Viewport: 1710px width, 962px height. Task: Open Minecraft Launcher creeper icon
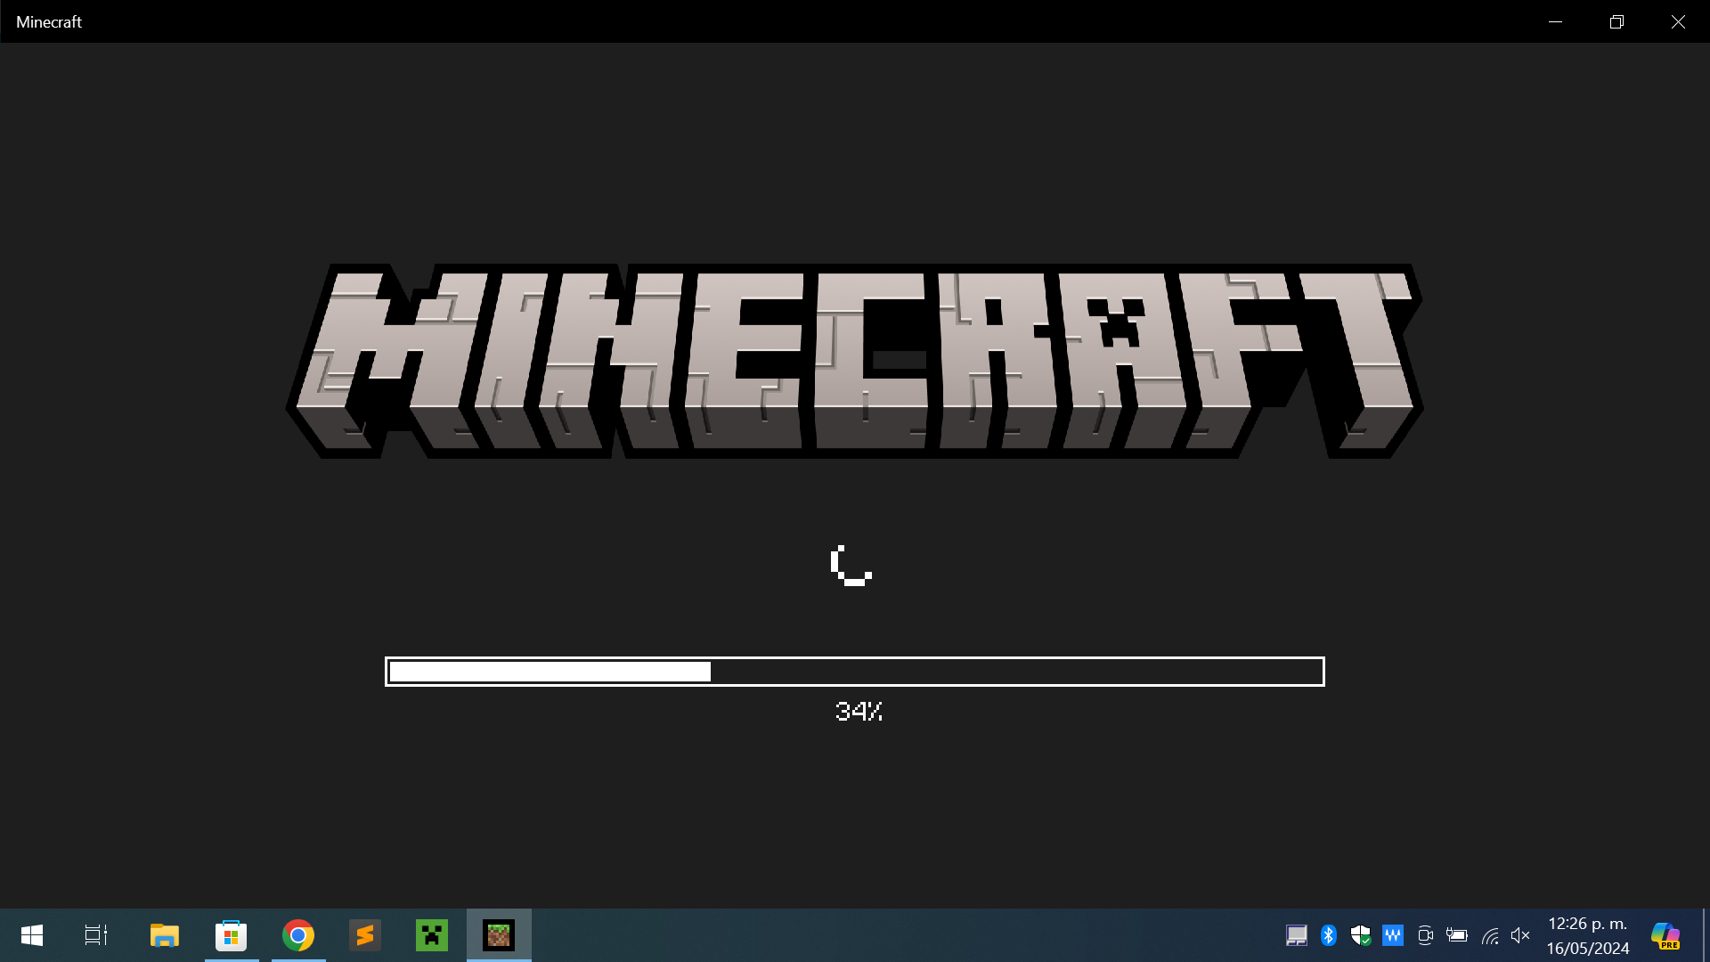coord(432,935)
